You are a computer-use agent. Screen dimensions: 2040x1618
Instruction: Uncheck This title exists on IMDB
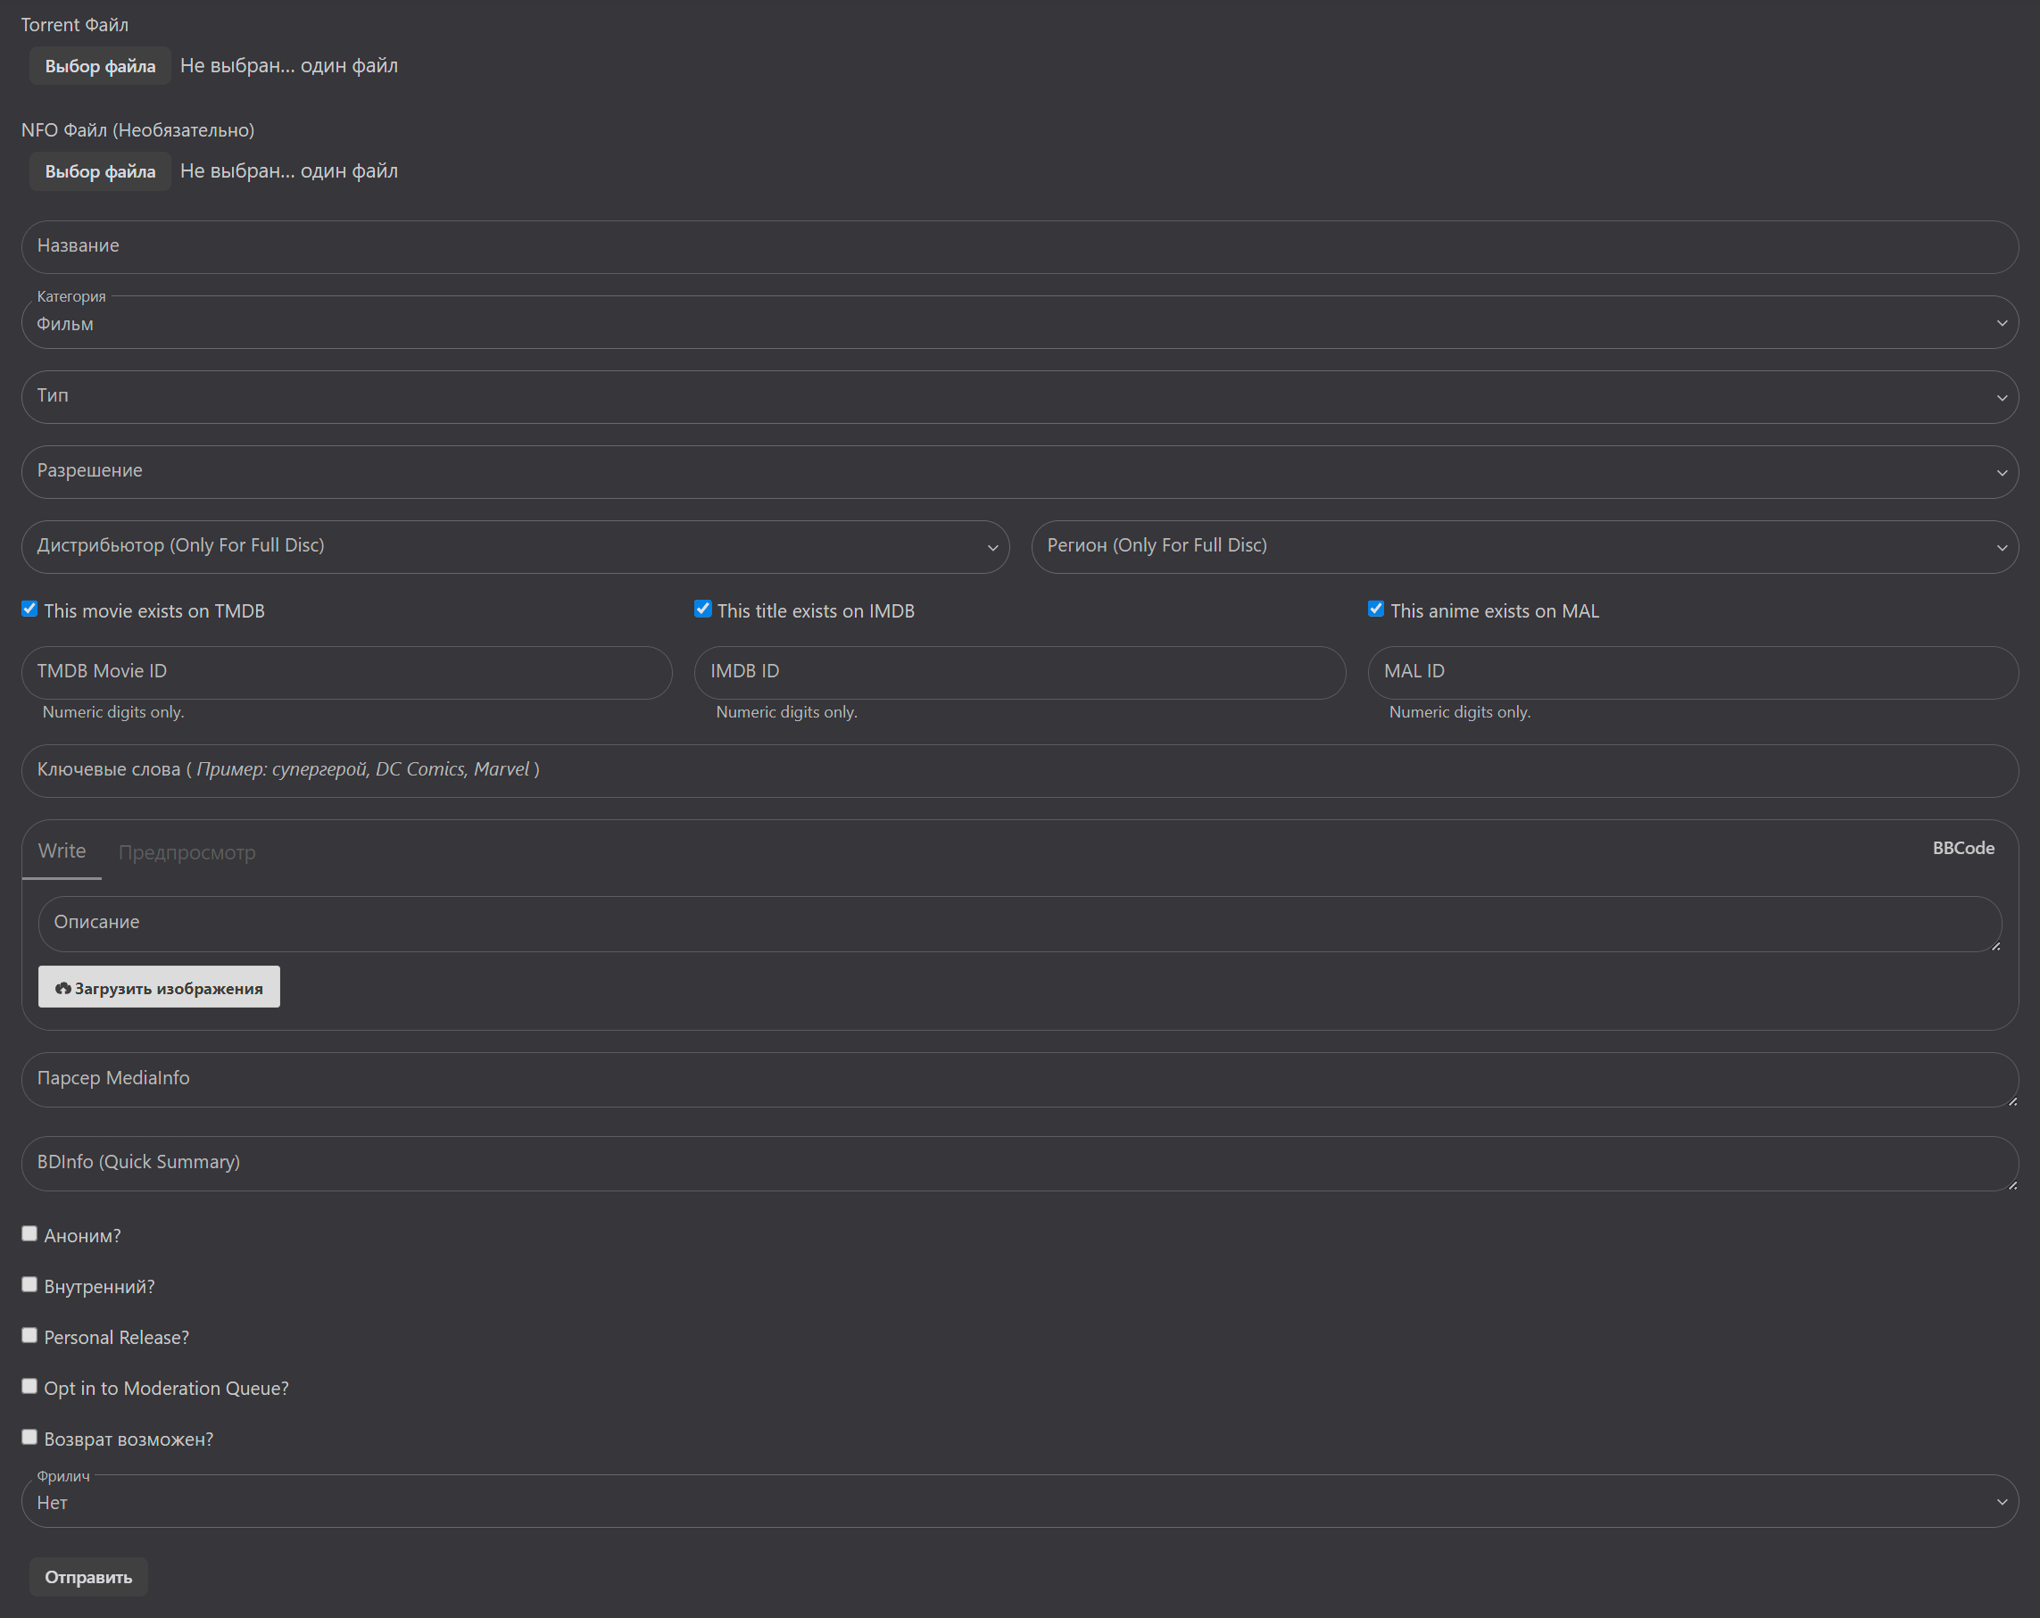[703, 610]
